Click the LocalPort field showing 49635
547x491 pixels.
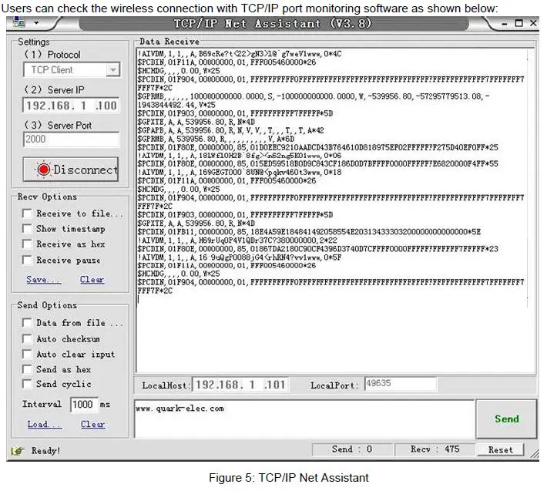pos(401,384)
